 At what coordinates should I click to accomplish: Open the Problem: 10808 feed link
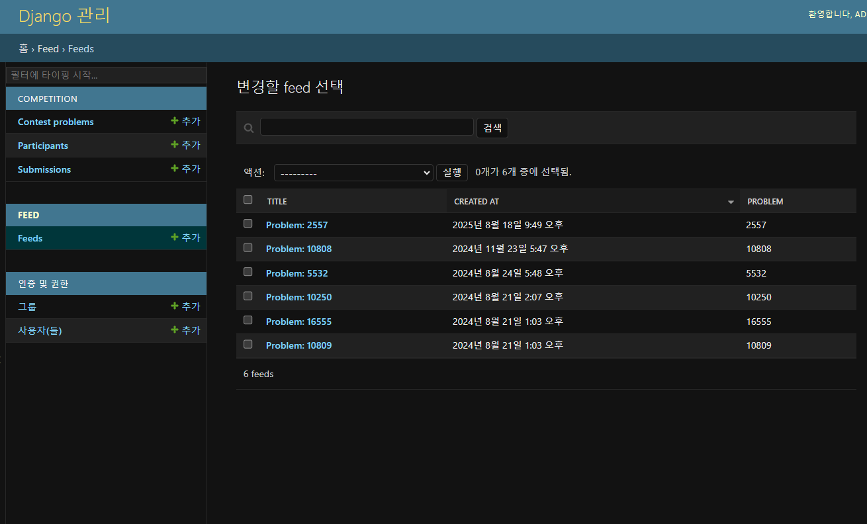tap(298, 249)
